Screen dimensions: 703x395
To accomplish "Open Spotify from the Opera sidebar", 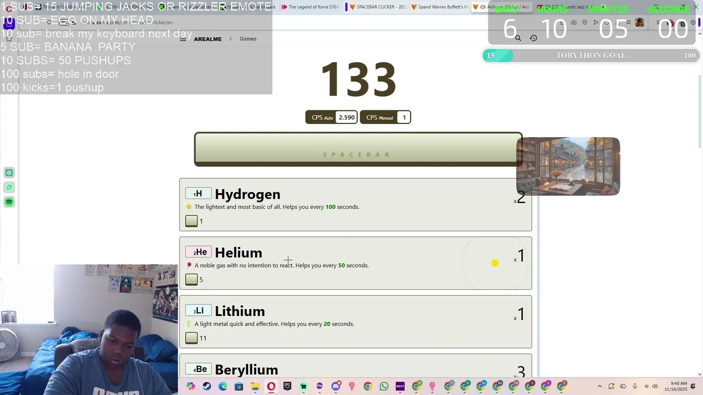I will [9, 202].
